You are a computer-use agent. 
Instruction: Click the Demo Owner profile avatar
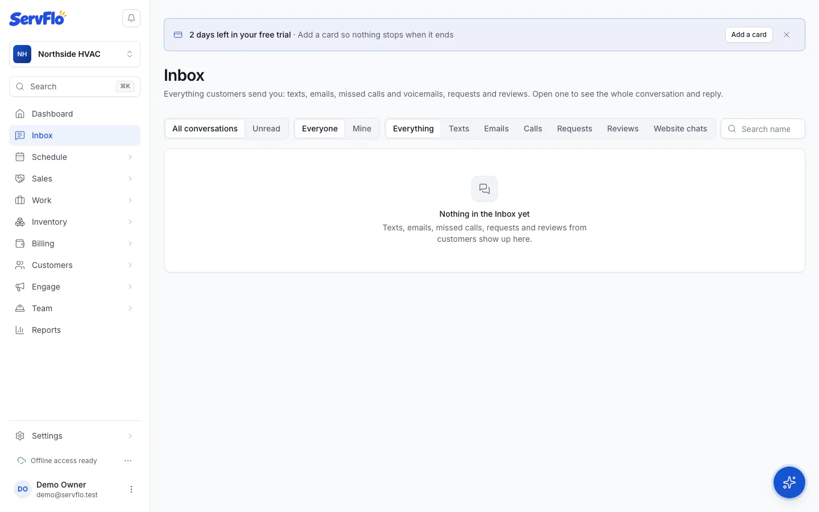pyautogui.click(x=23, y=489)
